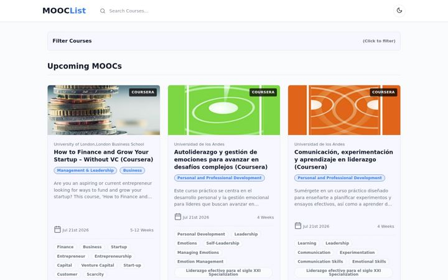This screenshot has height=280, width=448.
Task: Open the coin stack course thumbnail
Action: pos(104,110)
